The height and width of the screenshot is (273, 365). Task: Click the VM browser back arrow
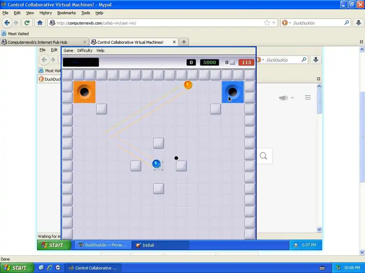[x=44, y=60]
